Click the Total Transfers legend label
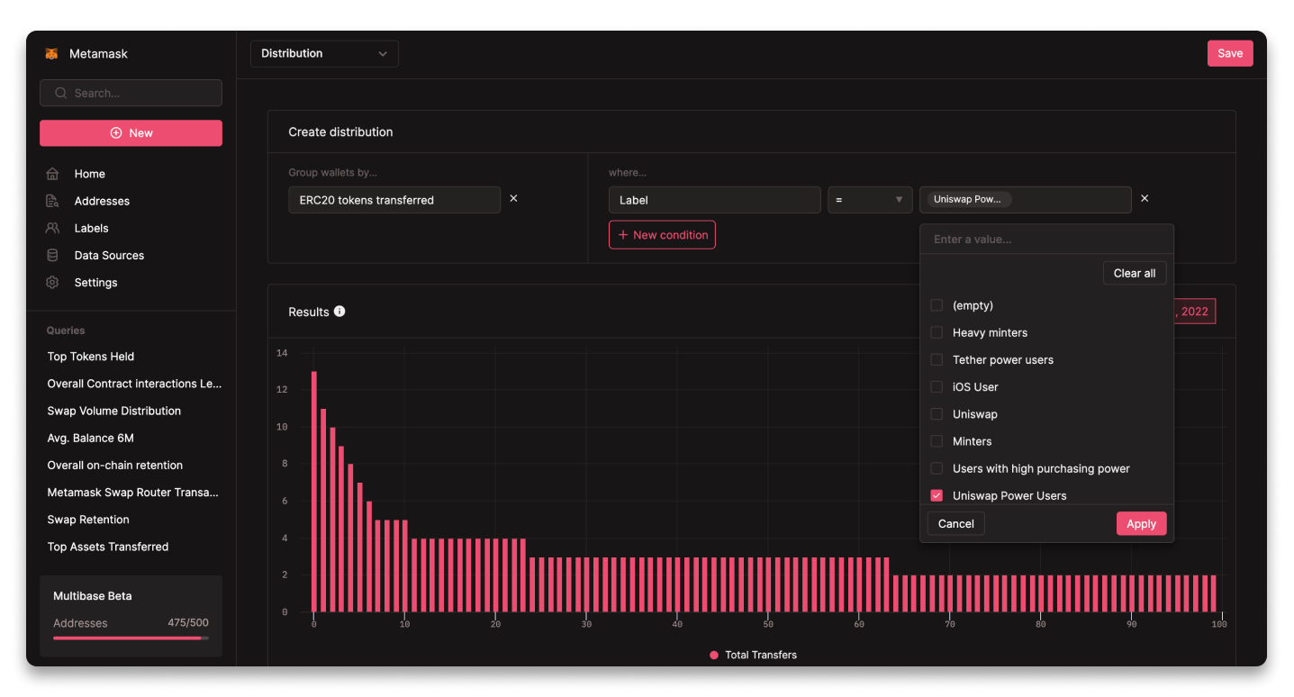The height and width of the screenshot is (697, 1294). pos(761,655)
